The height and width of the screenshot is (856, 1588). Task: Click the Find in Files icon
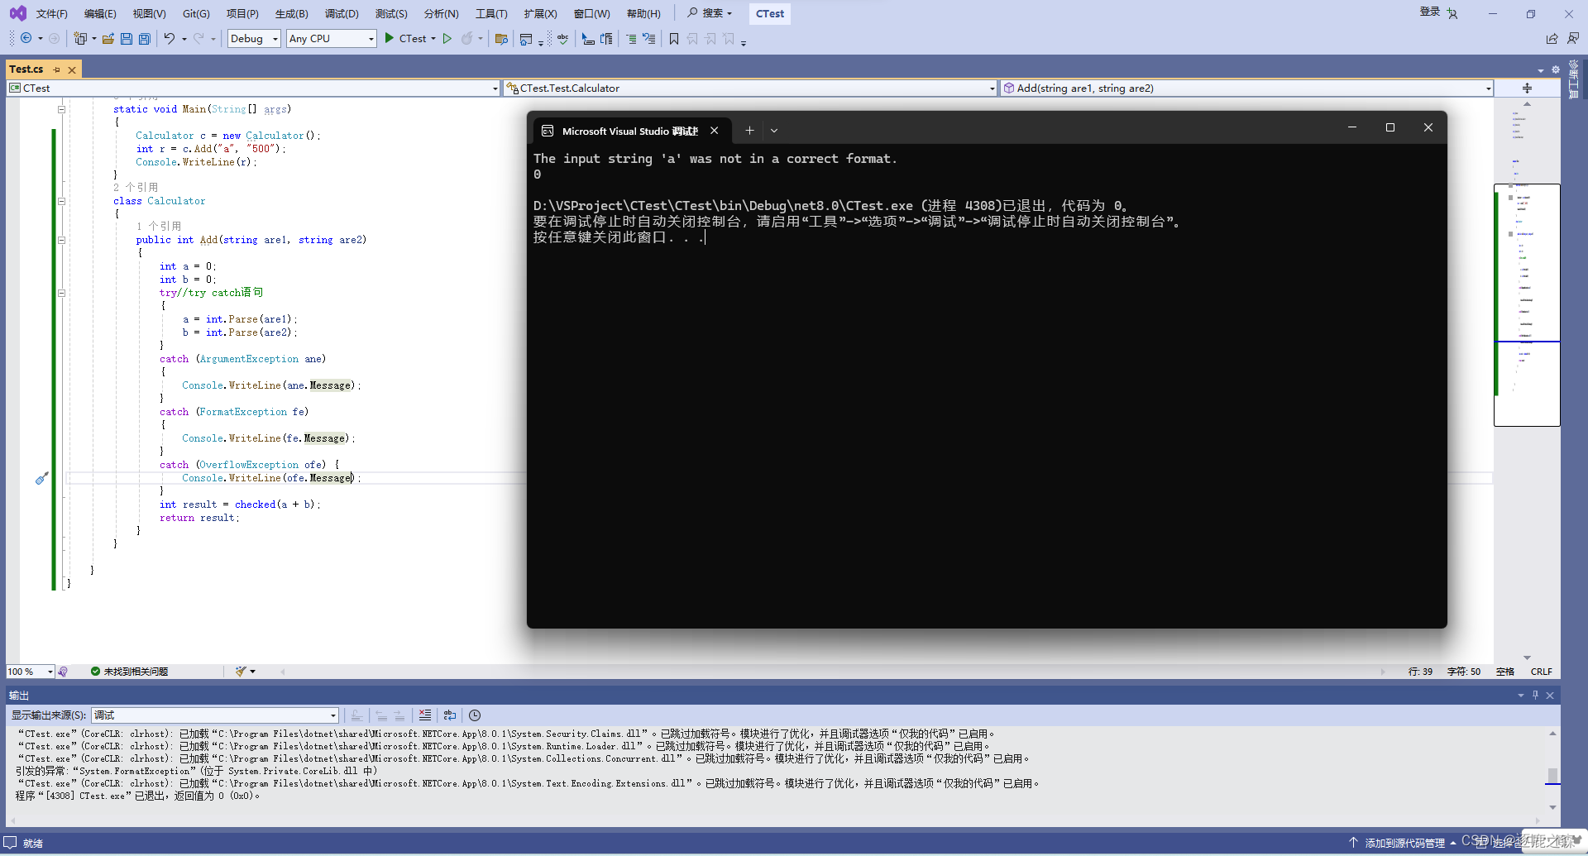pyautogui.click(x=501, y=38)
